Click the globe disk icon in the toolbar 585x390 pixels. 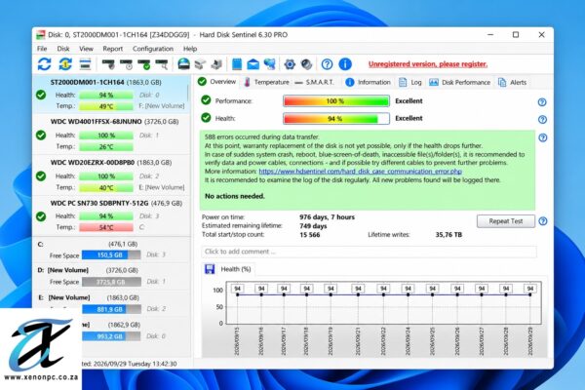pyautogui.click(x=183, y=64)
